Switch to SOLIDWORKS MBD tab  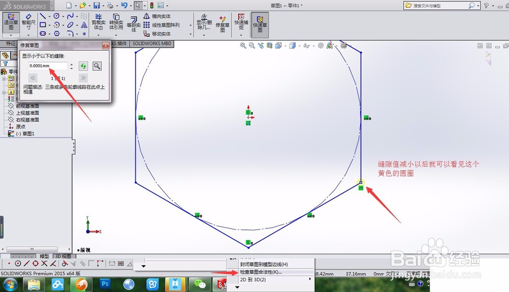(152, 43)
